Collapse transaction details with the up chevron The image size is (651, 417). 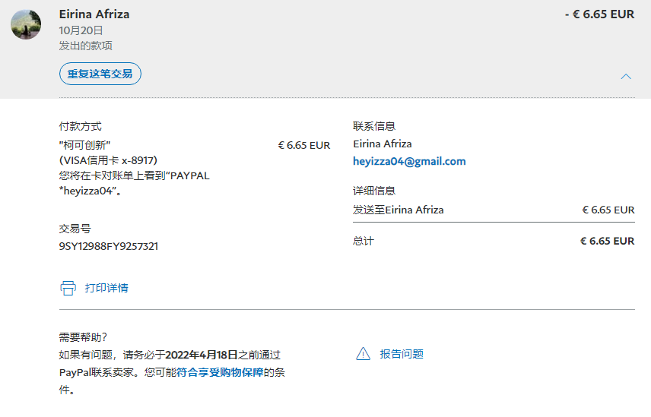click(x=626, y=76)
